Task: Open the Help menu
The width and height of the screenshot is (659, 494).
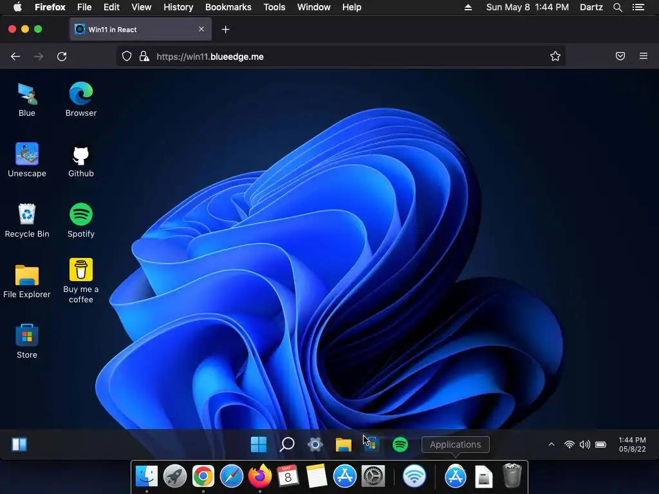Action: (352, 7)
